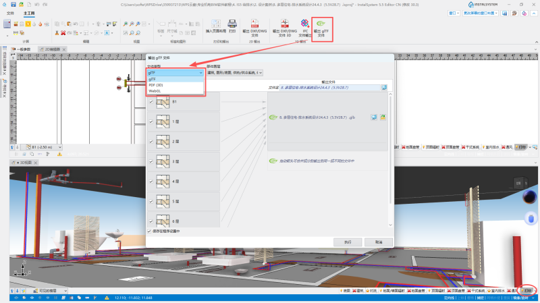
Task: Open the 部件图层 layers dropdown
Action: (235, 73)
